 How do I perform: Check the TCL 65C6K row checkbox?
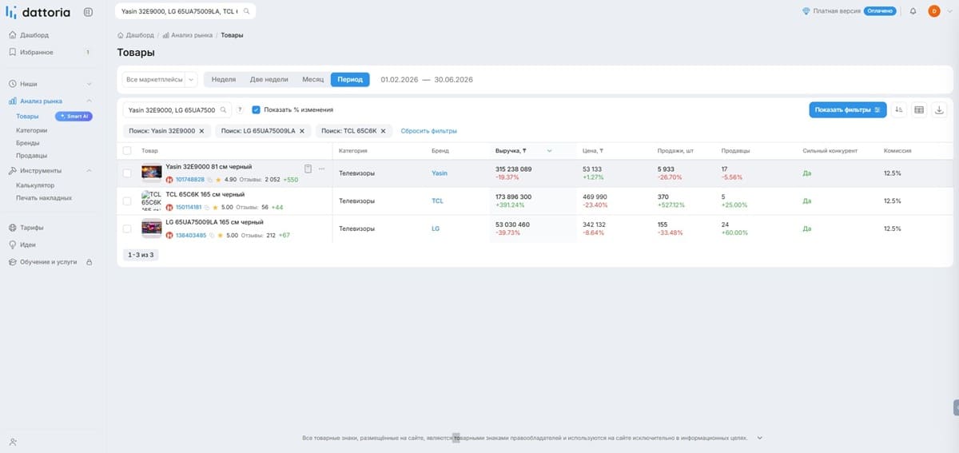coord(127,201)
